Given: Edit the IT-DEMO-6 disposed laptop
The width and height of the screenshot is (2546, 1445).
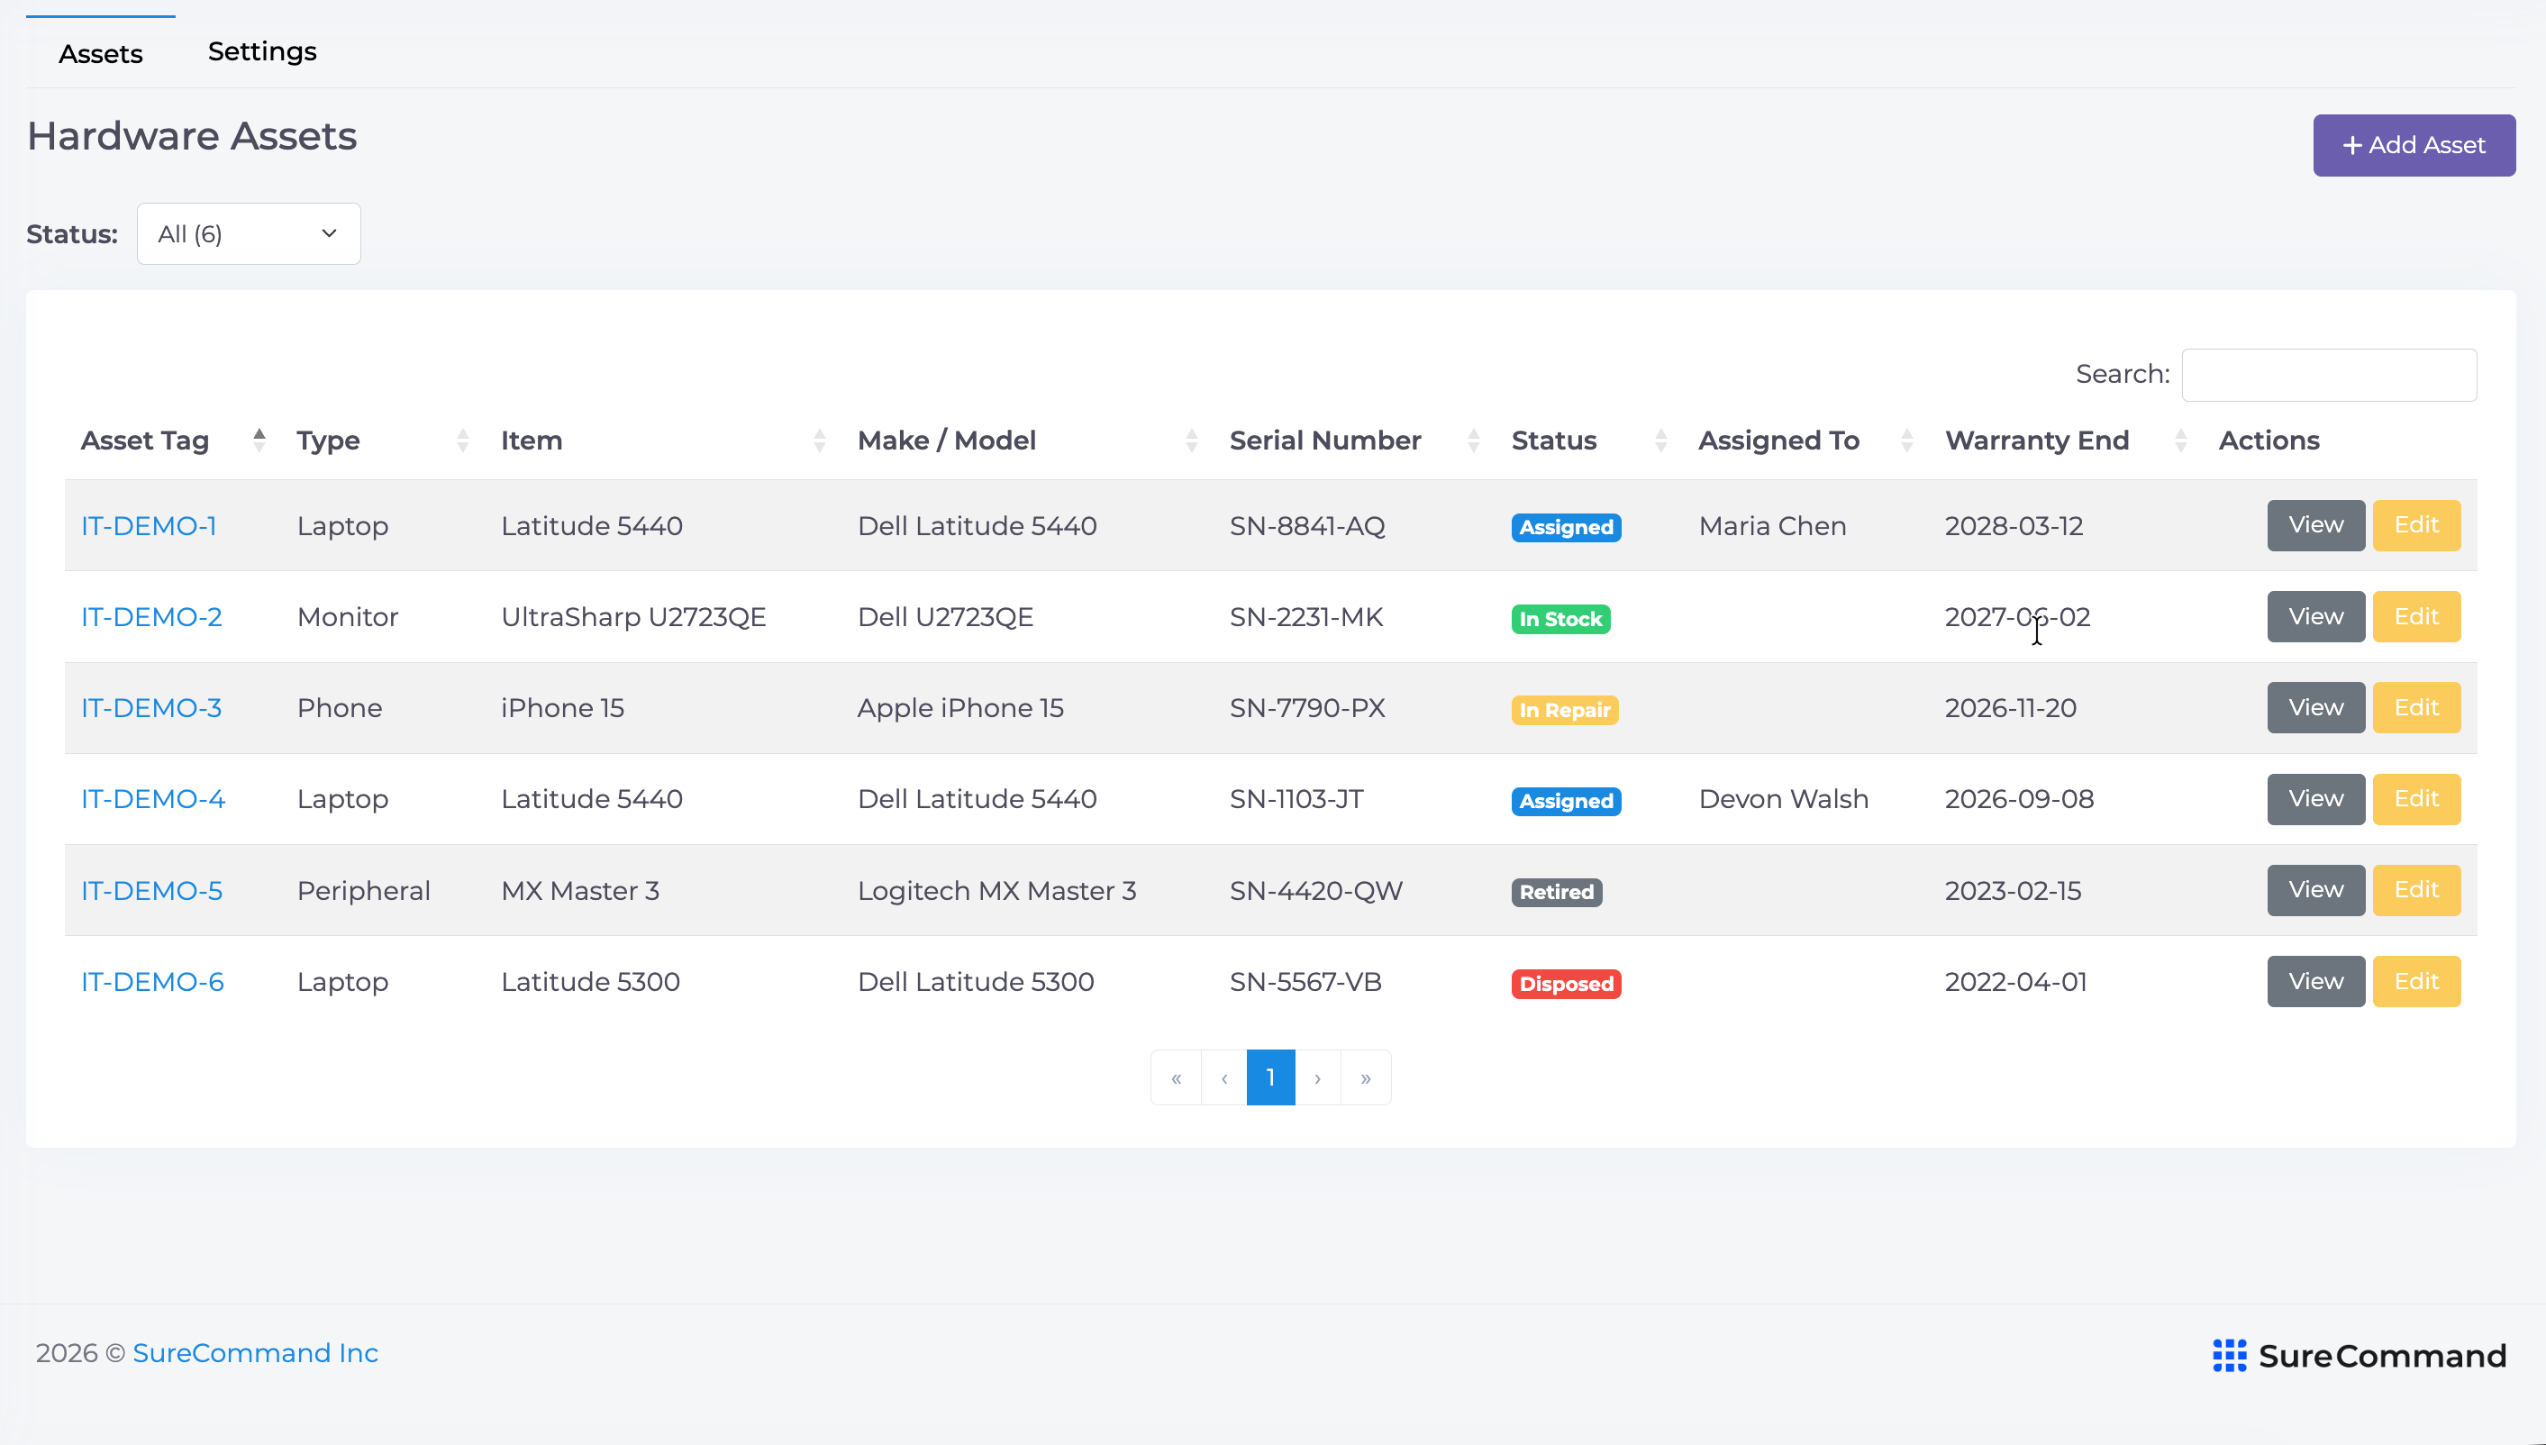Looking at the screenshot, I should pos(2416,982).
